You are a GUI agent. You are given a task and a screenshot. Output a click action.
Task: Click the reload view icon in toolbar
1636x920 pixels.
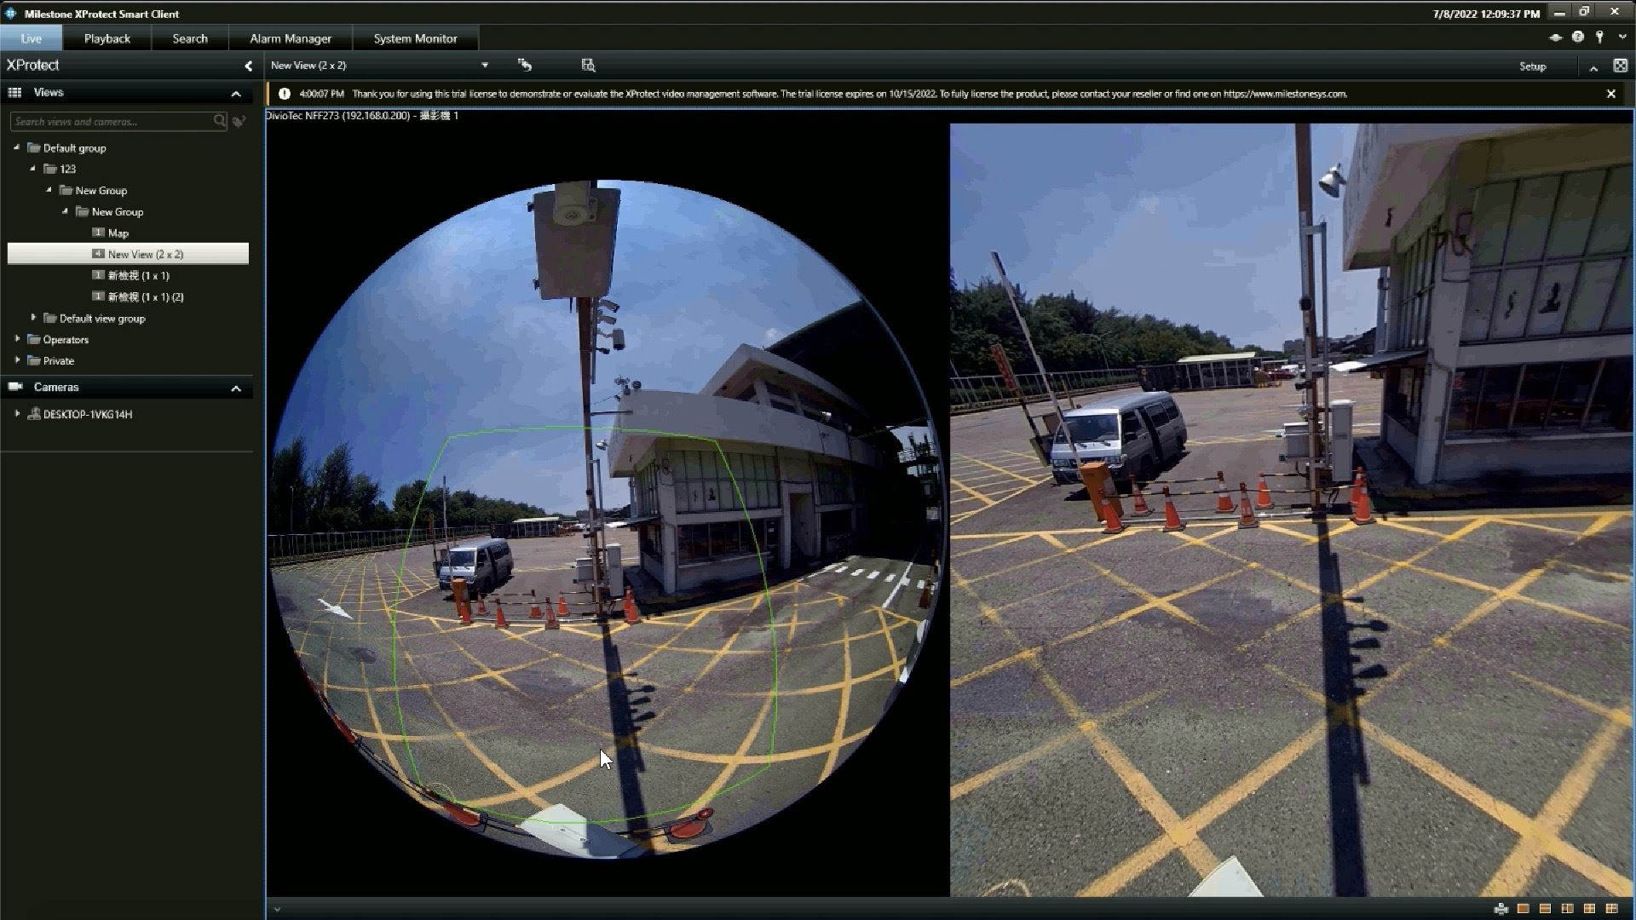point(525,65)
